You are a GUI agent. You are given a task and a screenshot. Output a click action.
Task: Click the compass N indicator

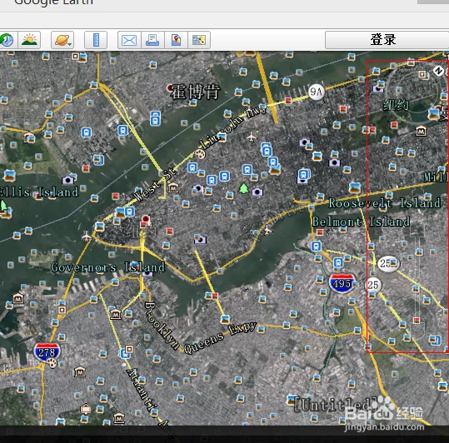click(438, 71)
